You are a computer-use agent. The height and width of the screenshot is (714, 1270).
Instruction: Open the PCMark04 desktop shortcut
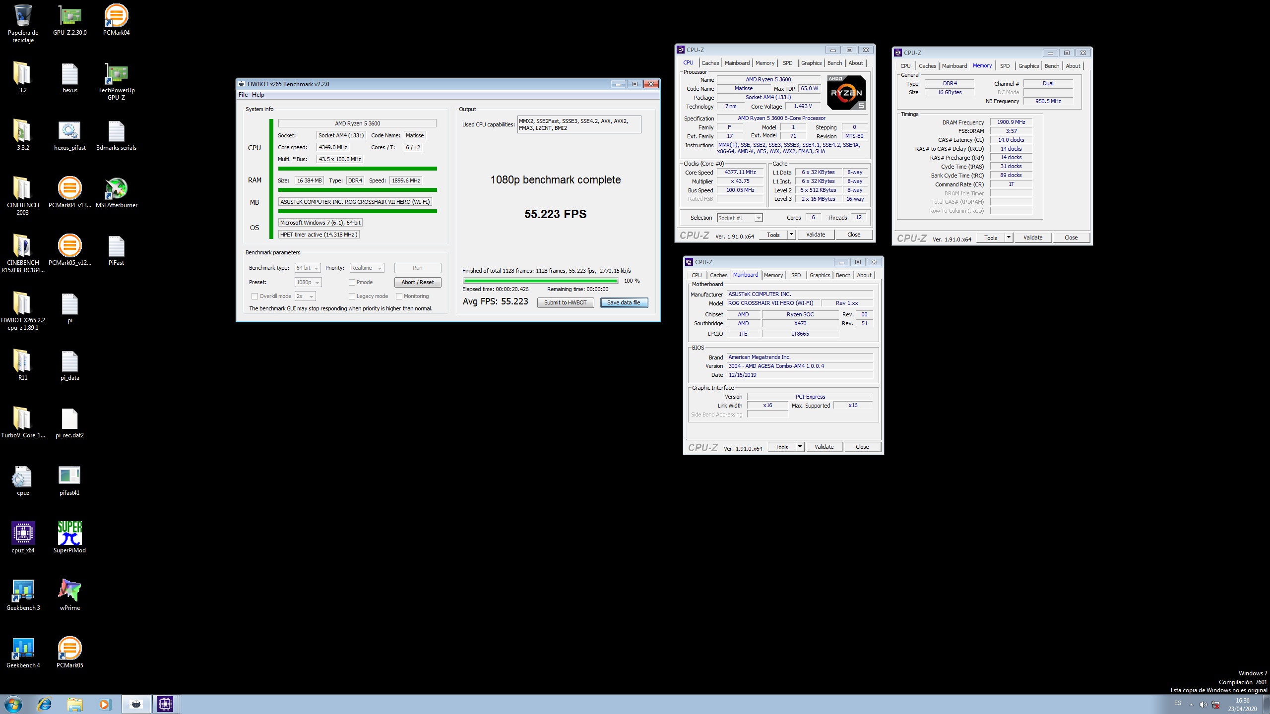click(116, 20)
